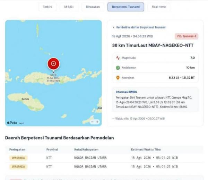Click the red earthquake epicenter marker
This screenshot has width=208, height=180.
click(x=53, y=64)
